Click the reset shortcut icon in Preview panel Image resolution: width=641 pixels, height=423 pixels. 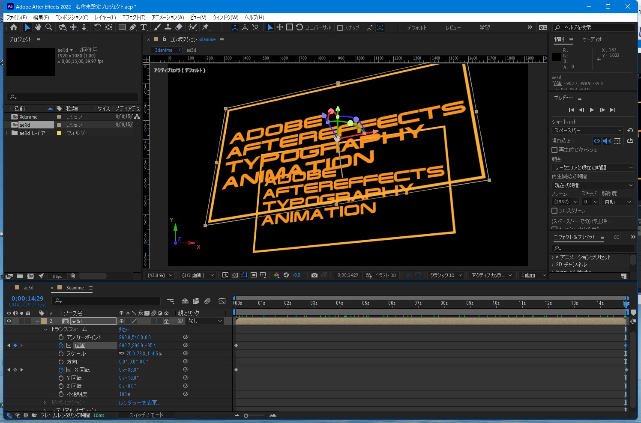click(630, 131)
